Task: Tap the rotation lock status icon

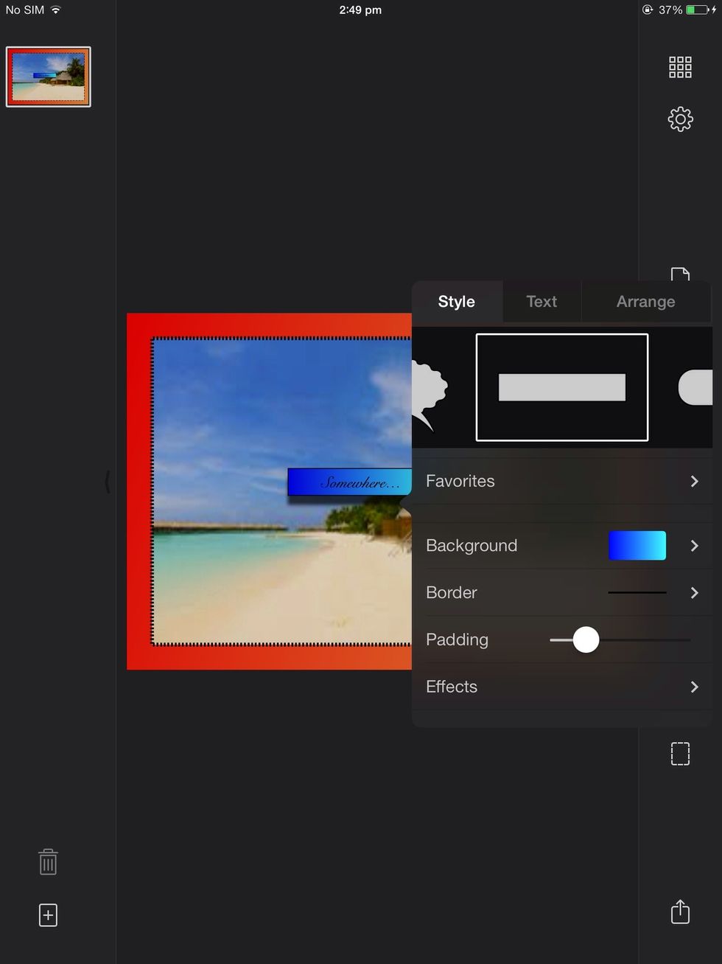Action: [x=648, y=10]
